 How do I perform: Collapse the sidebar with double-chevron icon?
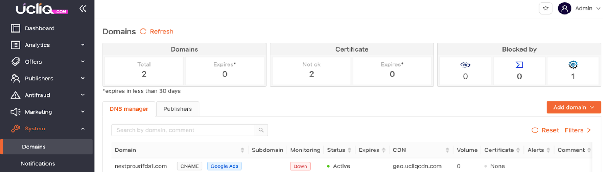click(x=83, y=9)
